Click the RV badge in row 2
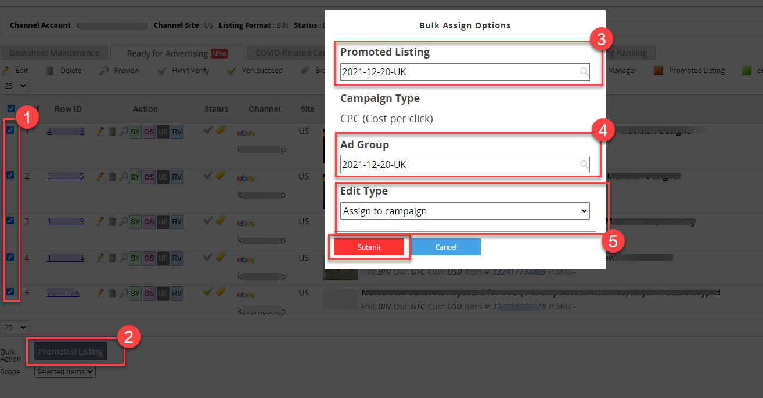The image size is (763, 398). (177, 177)
